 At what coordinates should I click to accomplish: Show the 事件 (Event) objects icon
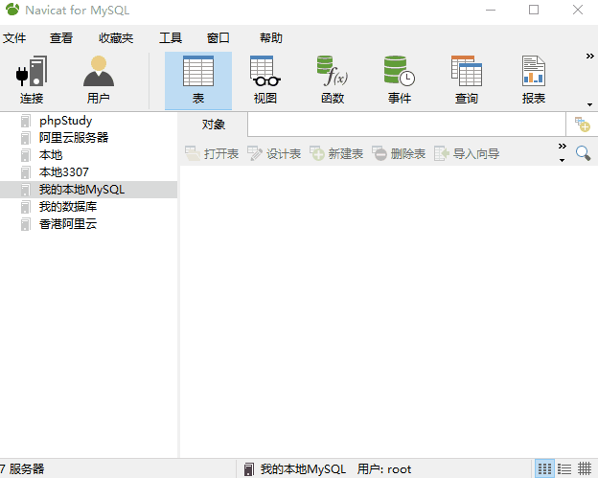pos(400,80)
